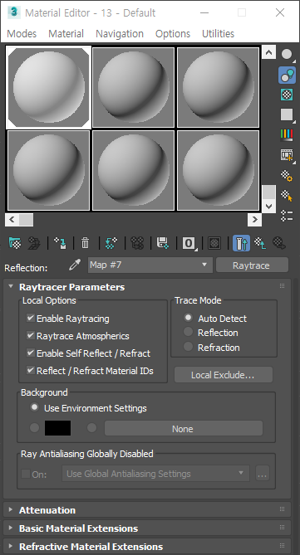This screenshot has width=300, height=555.
Task: Toggle Show Shaded Material in Viewport
Action: (215, 243)
